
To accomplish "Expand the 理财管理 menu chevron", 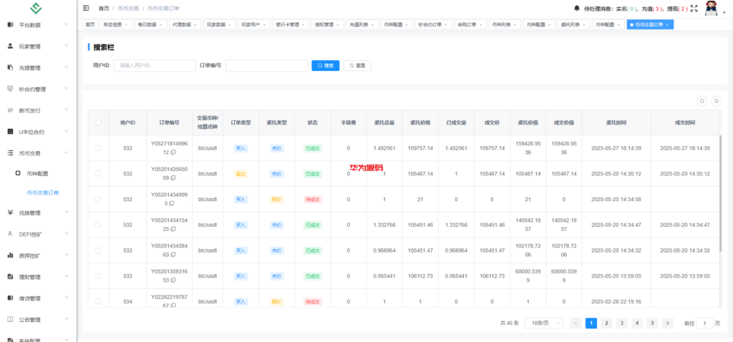I will pyautogui.click(x=67, y=277).
